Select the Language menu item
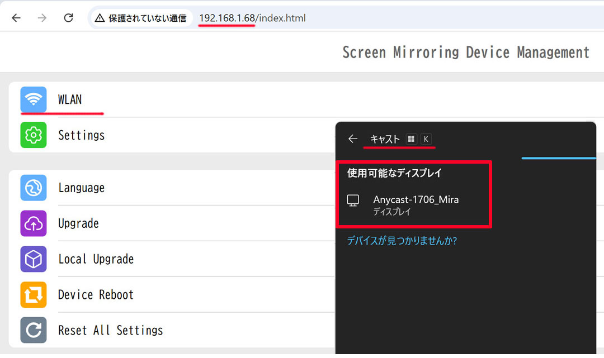 [x=81, y=188]
